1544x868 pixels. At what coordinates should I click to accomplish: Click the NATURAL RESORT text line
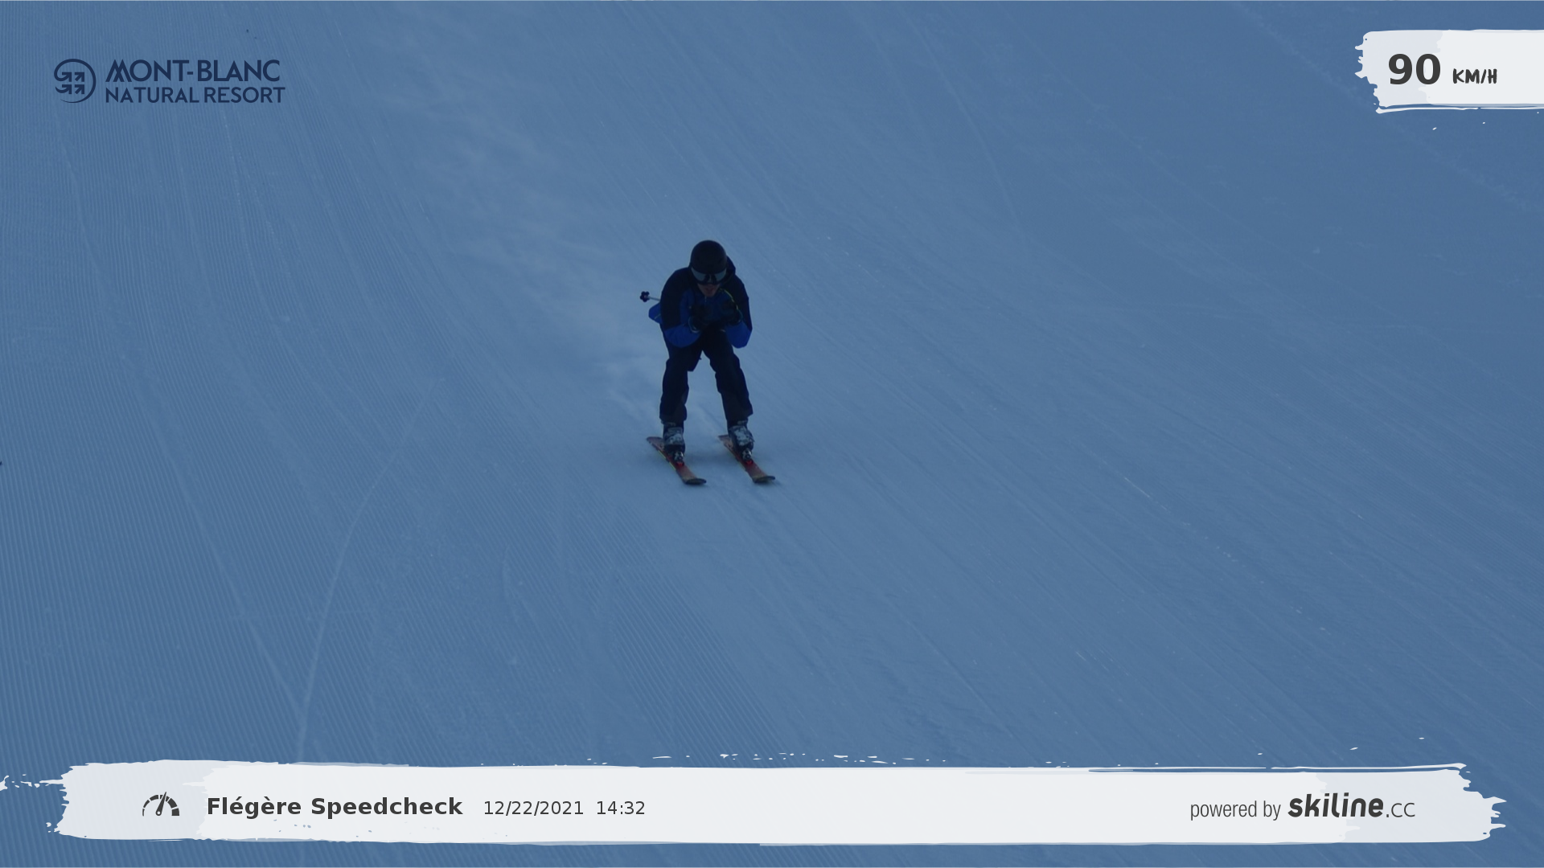(195, 95)
